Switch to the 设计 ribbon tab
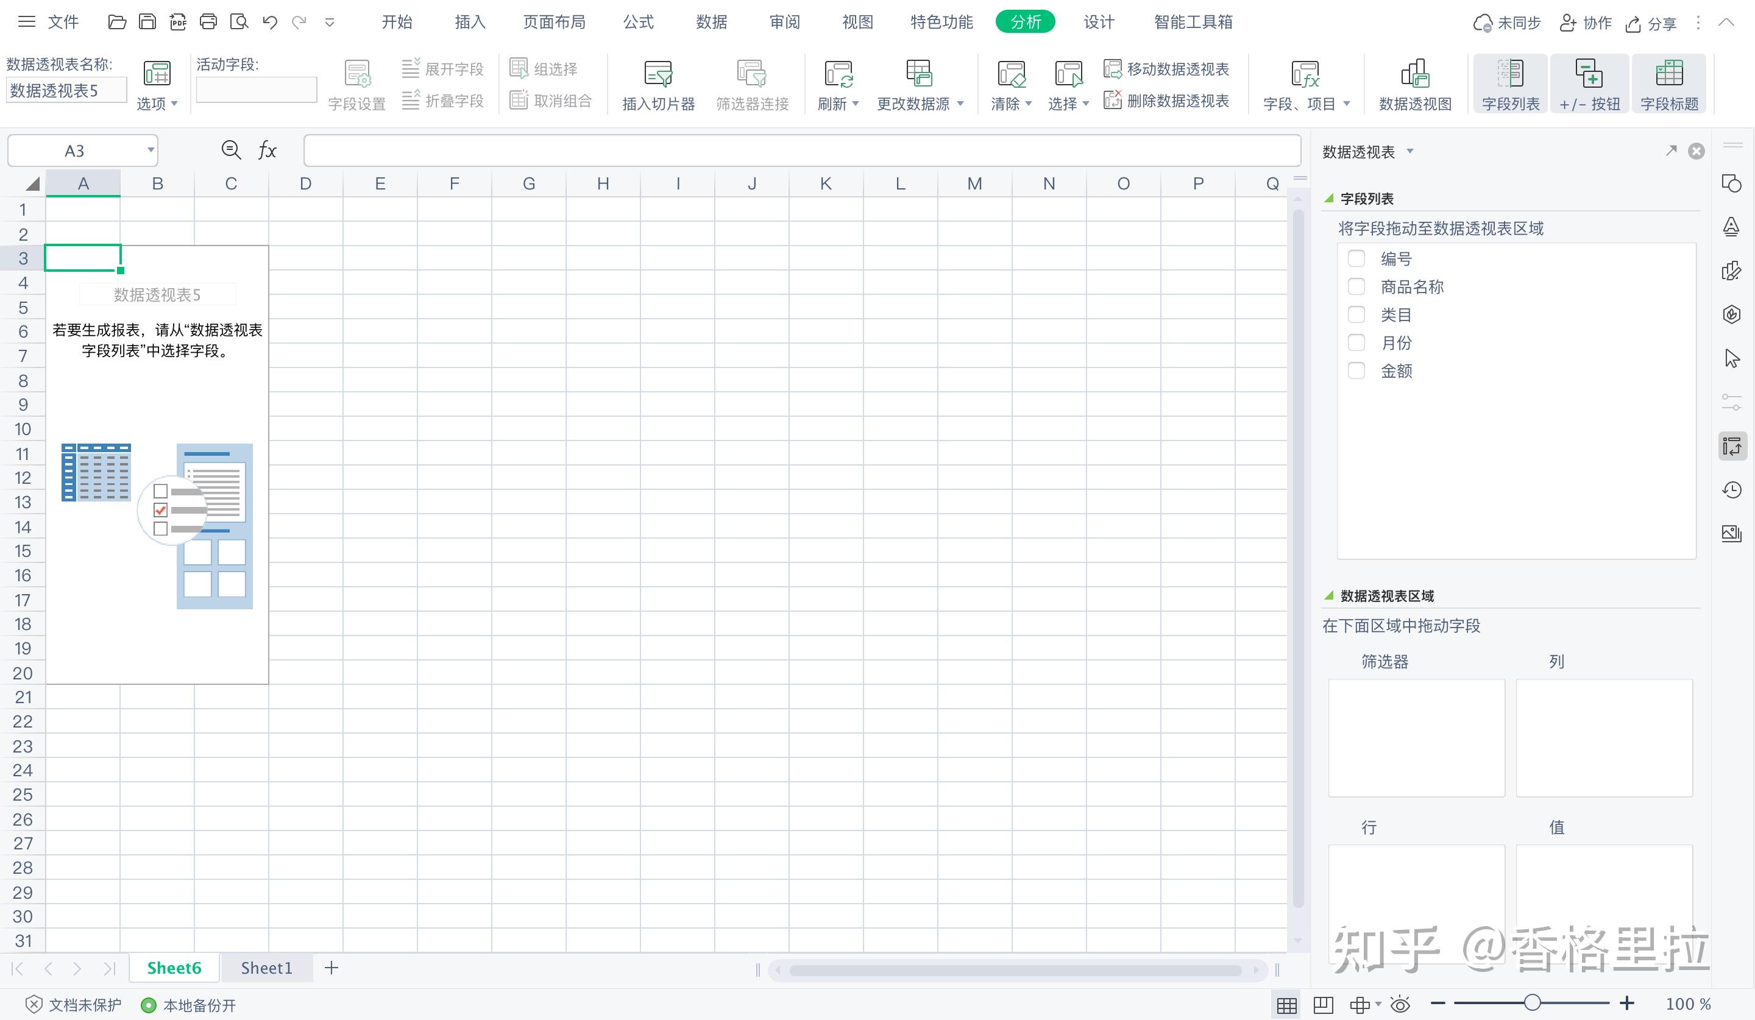The image size is (1755, 1020). click(1097, 21)
